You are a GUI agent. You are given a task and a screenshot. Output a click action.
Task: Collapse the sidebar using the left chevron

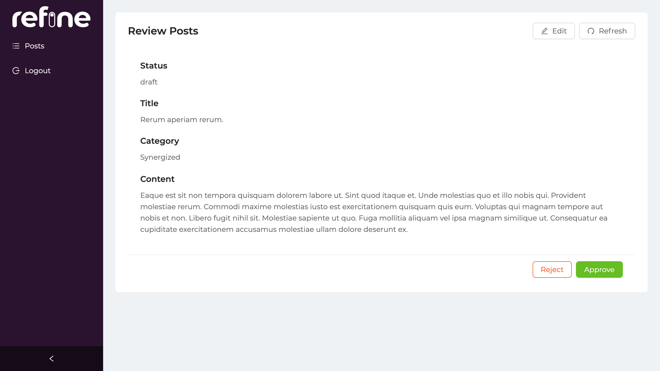point(51,358)
